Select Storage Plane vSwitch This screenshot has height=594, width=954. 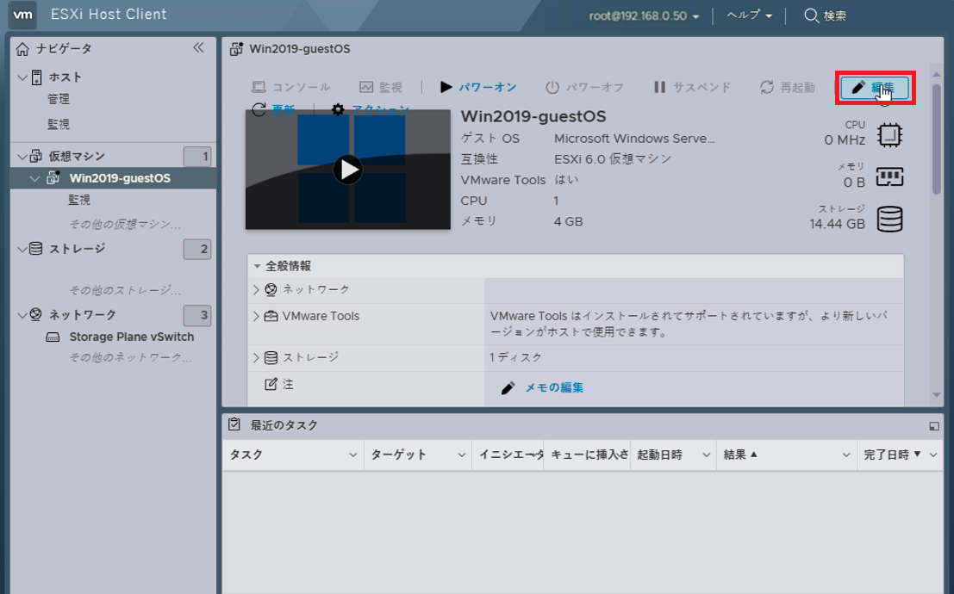[x=131, y=337]
